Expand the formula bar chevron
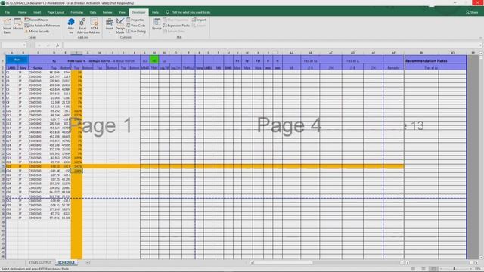Image resolution: width=484 pixels, height=272 pixels. click(481, 45)
